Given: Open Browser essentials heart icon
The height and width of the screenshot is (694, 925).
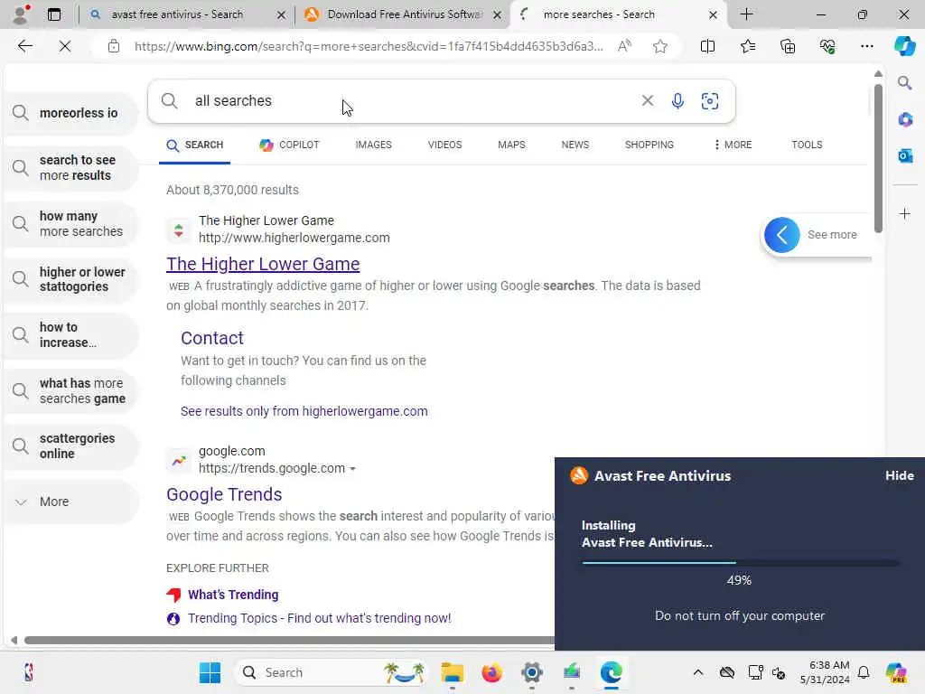Looking at the screenshot, I should 827,46.
